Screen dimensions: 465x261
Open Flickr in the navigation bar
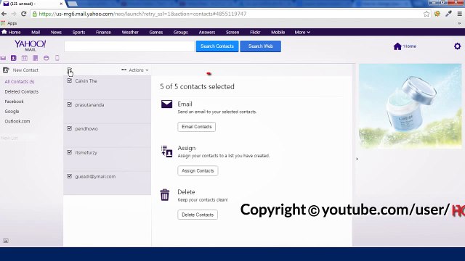point(255,32)
